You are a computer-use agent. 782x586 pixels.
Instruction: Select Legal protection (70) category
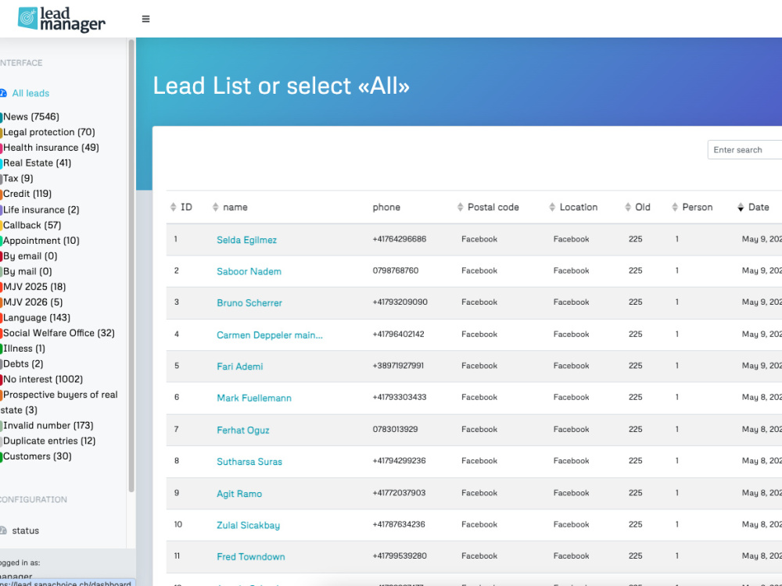(x=48, y=132)
